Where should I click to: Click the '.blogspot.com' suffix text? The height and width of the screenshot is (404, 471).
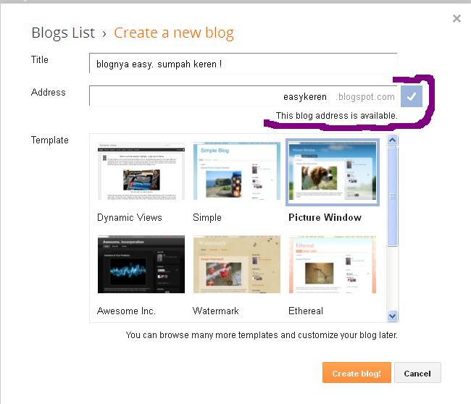tap(365, 96)
